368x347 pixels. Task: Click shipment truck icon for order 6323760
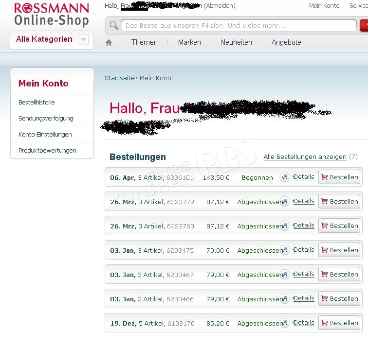tap(284, 226)
